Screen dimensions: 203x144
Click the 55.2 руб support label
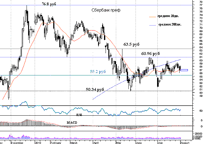[98, 71]
